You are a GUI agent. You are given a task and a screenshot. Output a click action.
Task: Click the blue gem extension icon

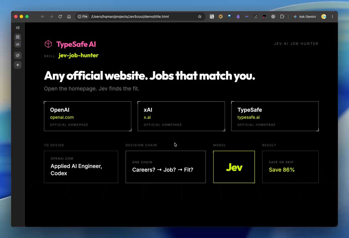coord(229,17)
